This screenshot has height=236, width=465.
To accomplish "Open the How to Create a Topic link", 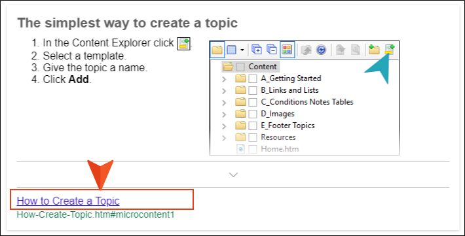I will (68, 201).
